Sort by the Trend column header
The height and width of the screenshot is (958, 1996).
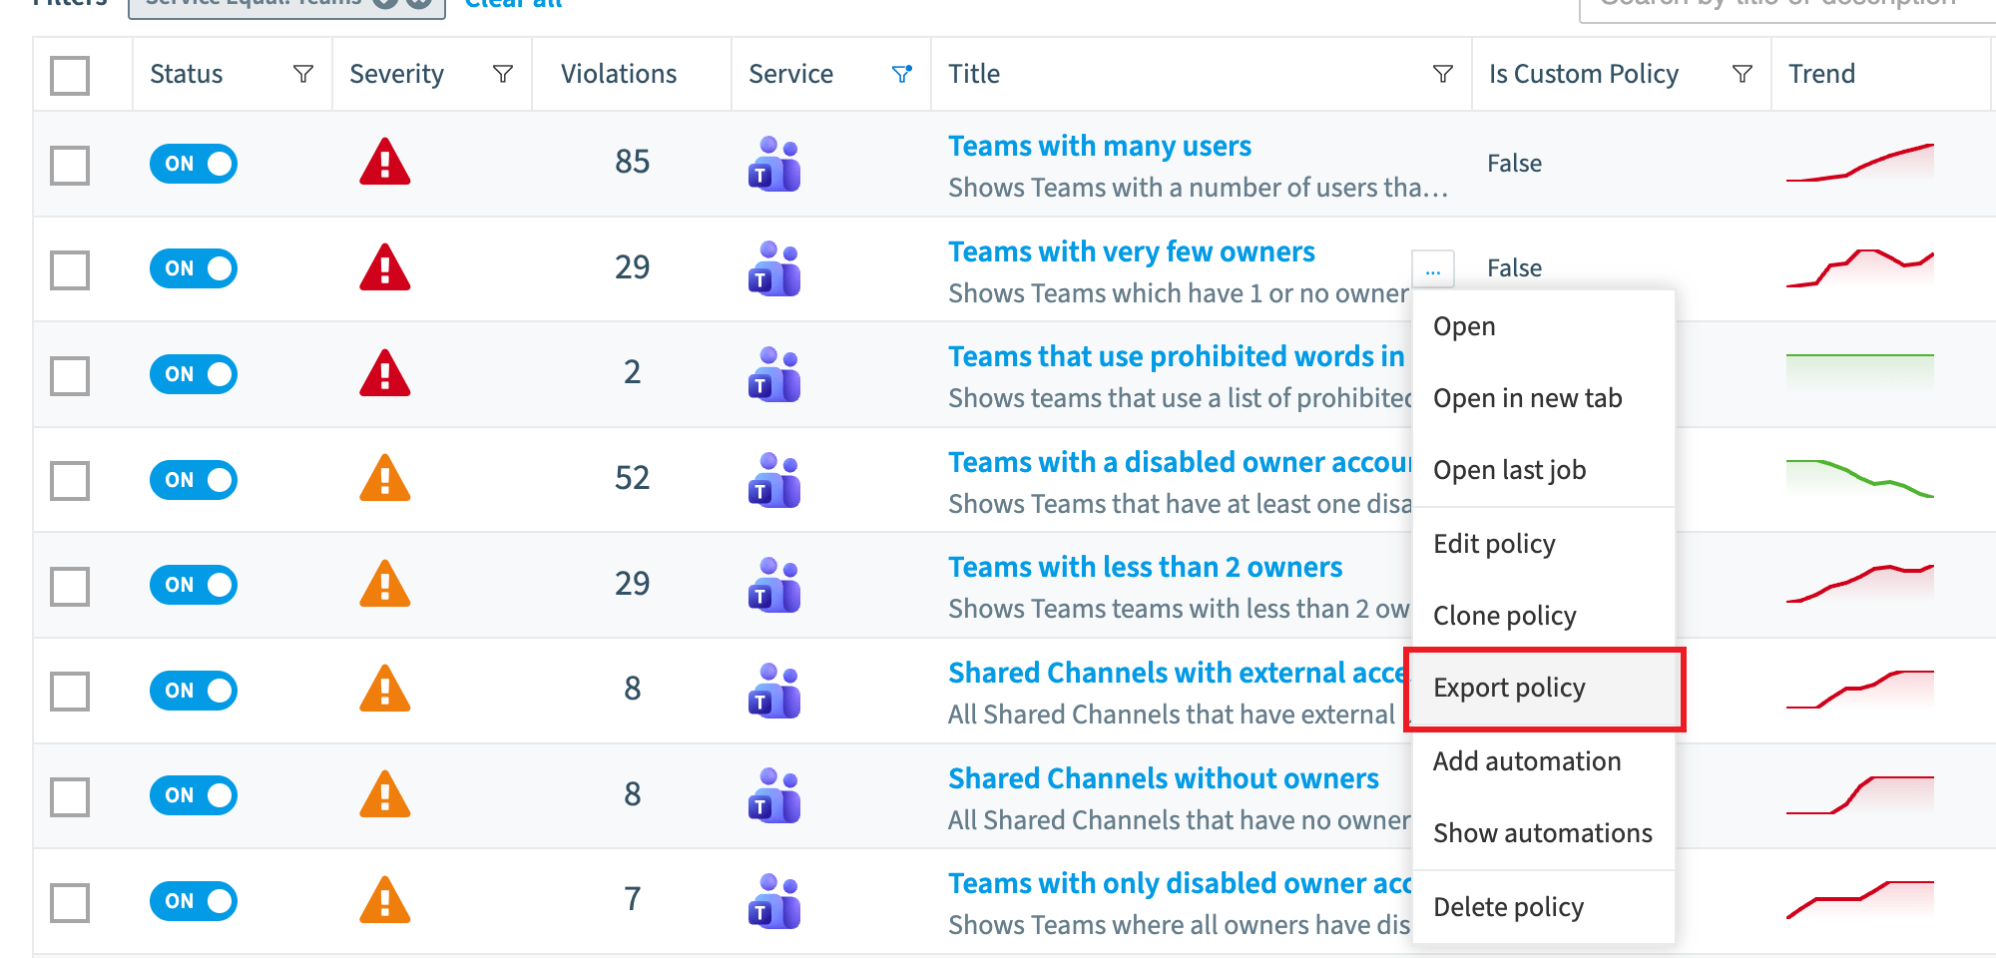(1821, 74)
